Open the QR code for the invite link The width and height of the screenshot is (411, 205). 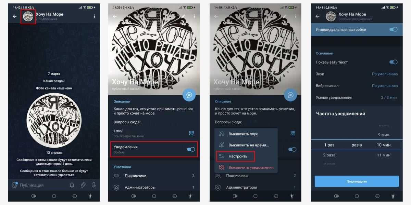click(191, 133)
